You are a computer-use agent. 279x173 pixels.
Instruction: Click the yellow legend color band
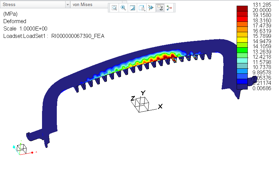pyautogui.click(x=242, y=40)
